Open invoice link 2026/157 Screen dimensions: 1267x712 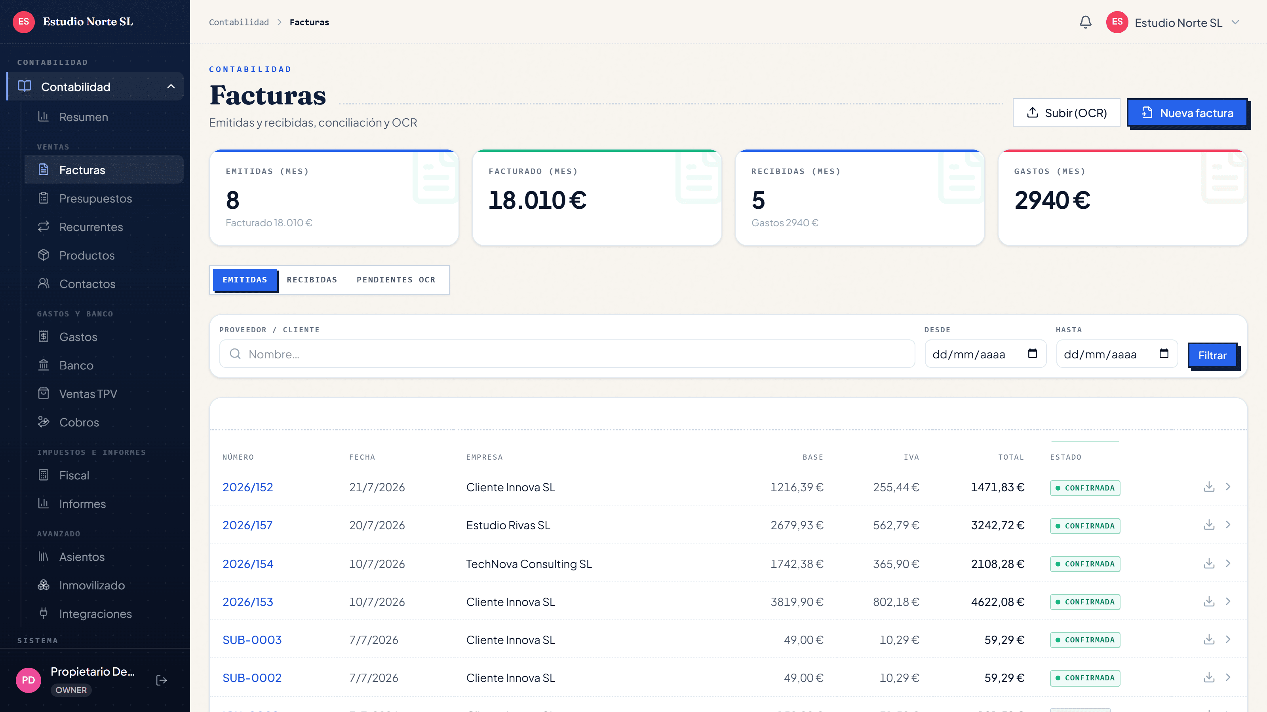coord(247,525)
